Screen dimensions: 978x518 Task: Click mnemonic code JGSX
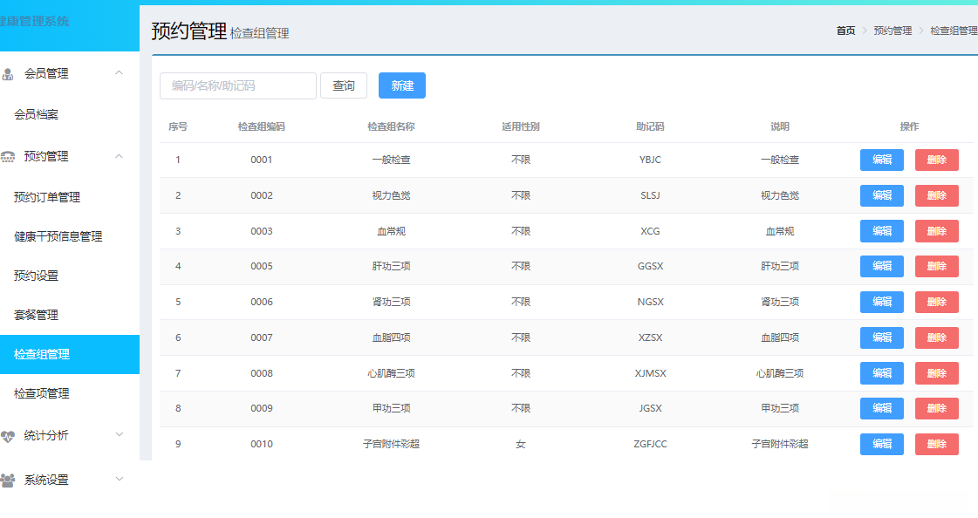coord(650,408)
